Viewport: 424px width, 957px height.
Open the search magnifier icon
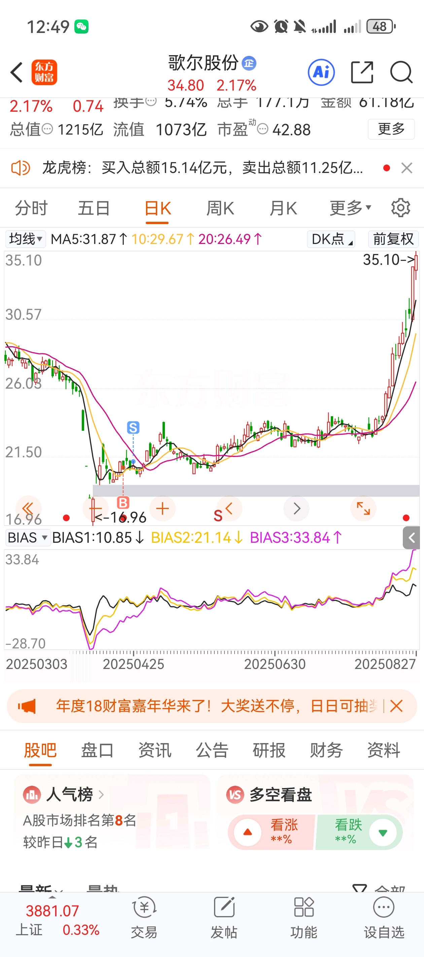401,72
